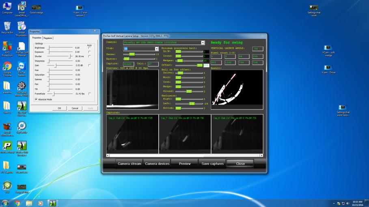Open the ProTee Golf Manual document icon

pos(22,49)
